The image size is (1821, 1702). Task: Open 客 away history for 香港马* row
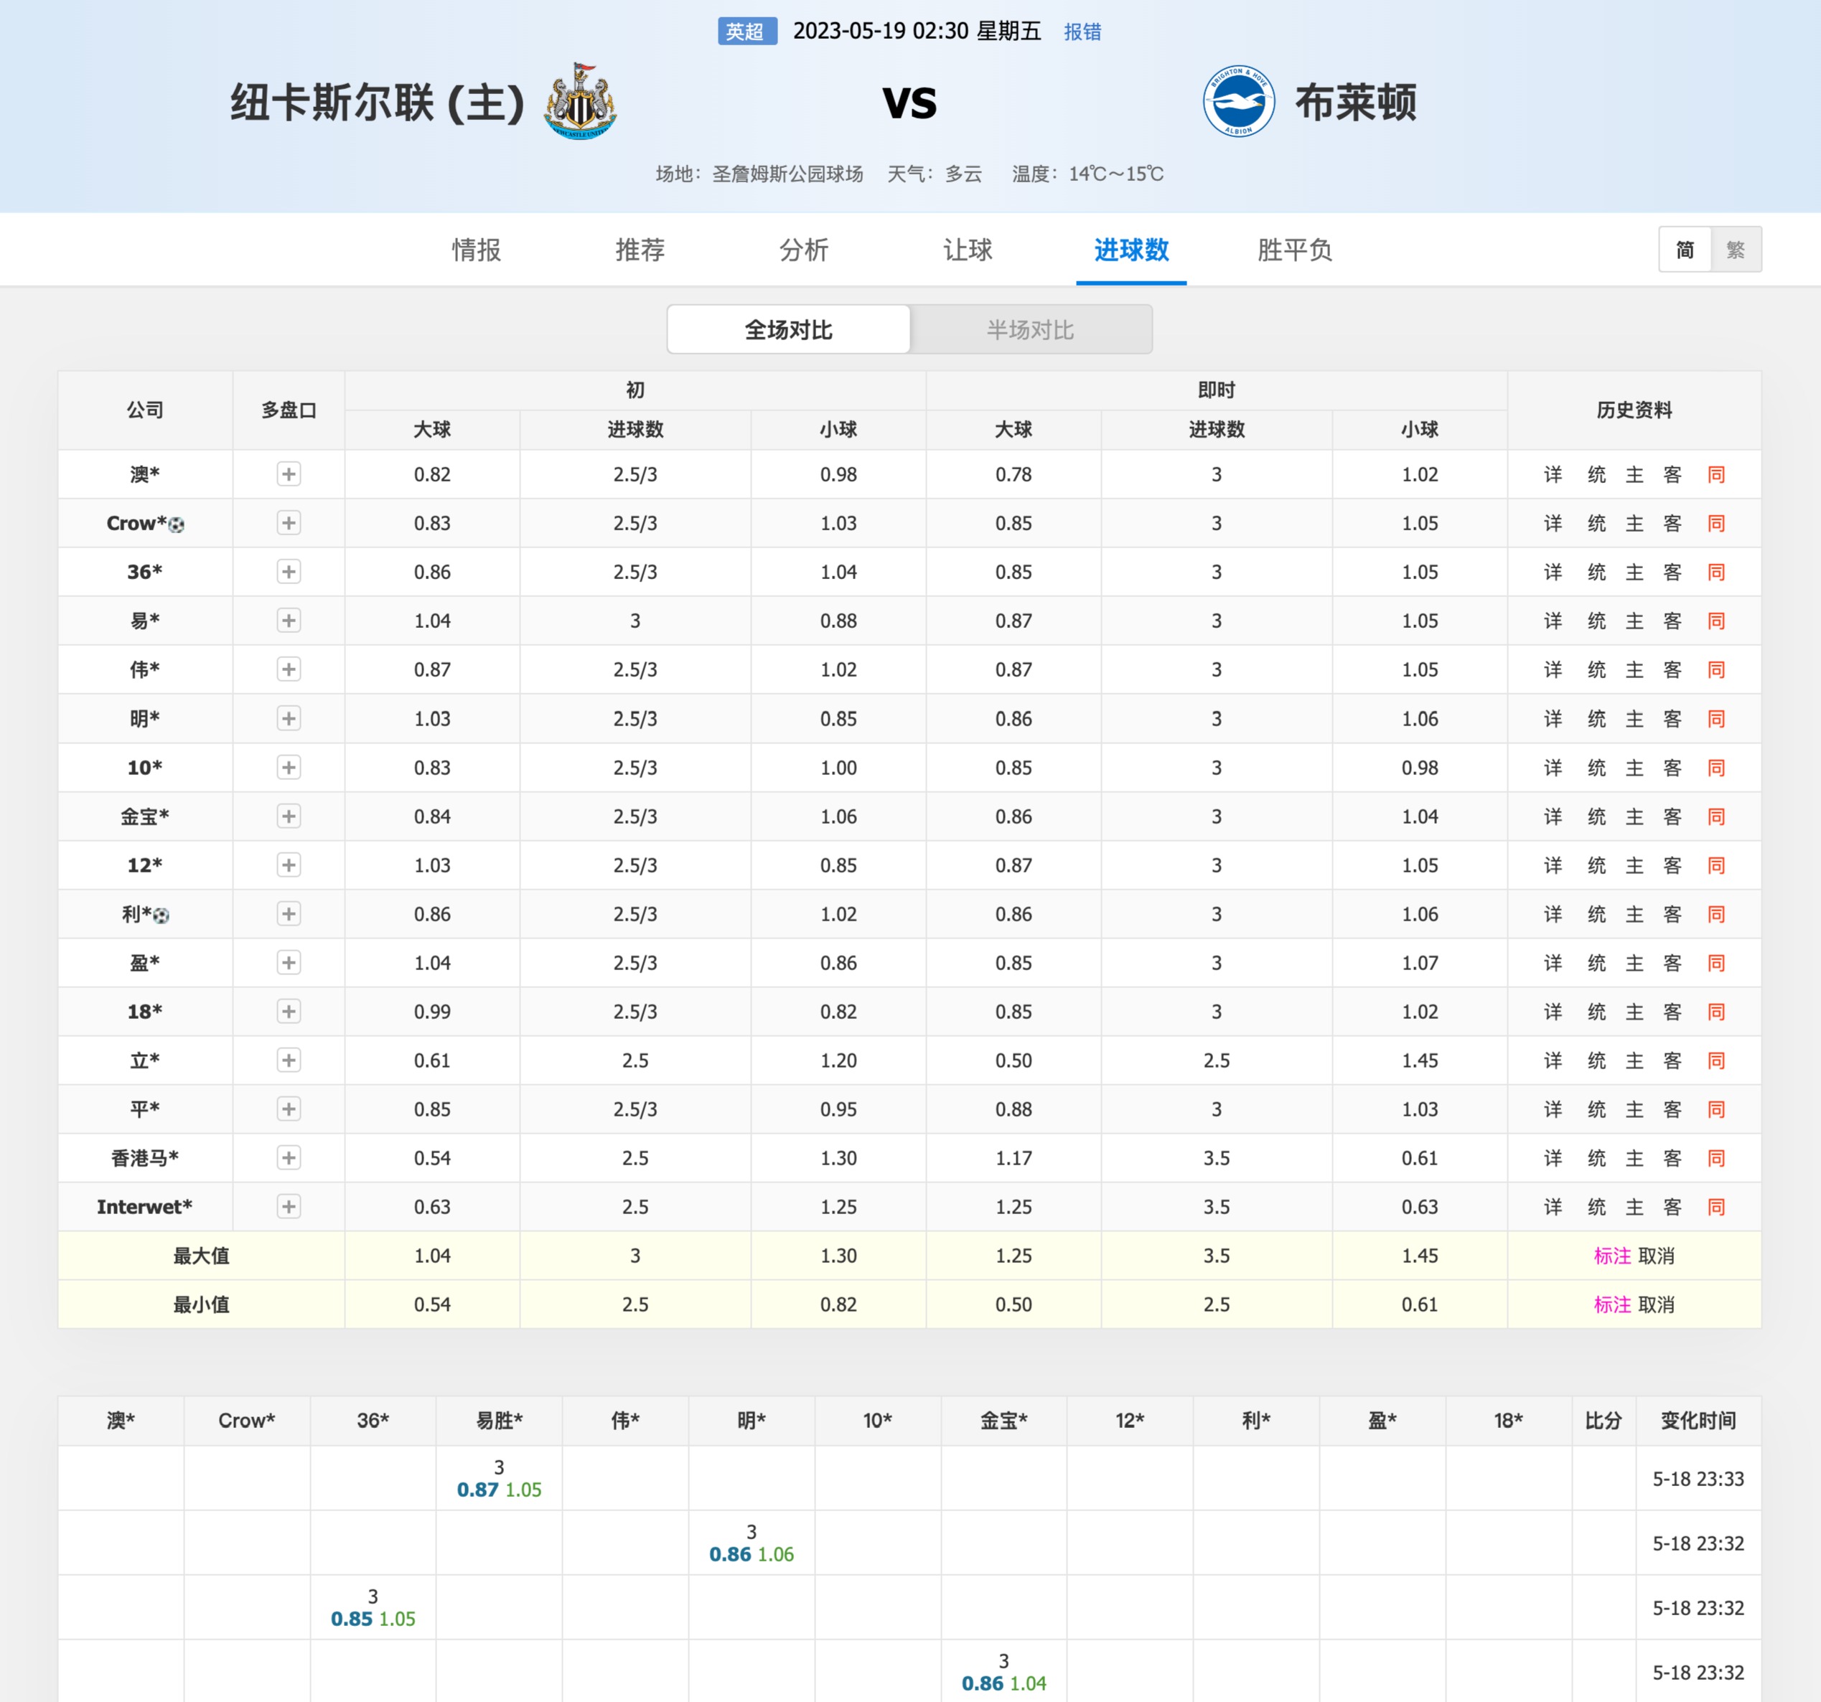1672,1158
